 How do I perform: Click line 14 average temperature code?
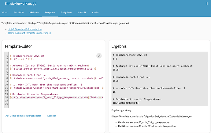(57, 97)
